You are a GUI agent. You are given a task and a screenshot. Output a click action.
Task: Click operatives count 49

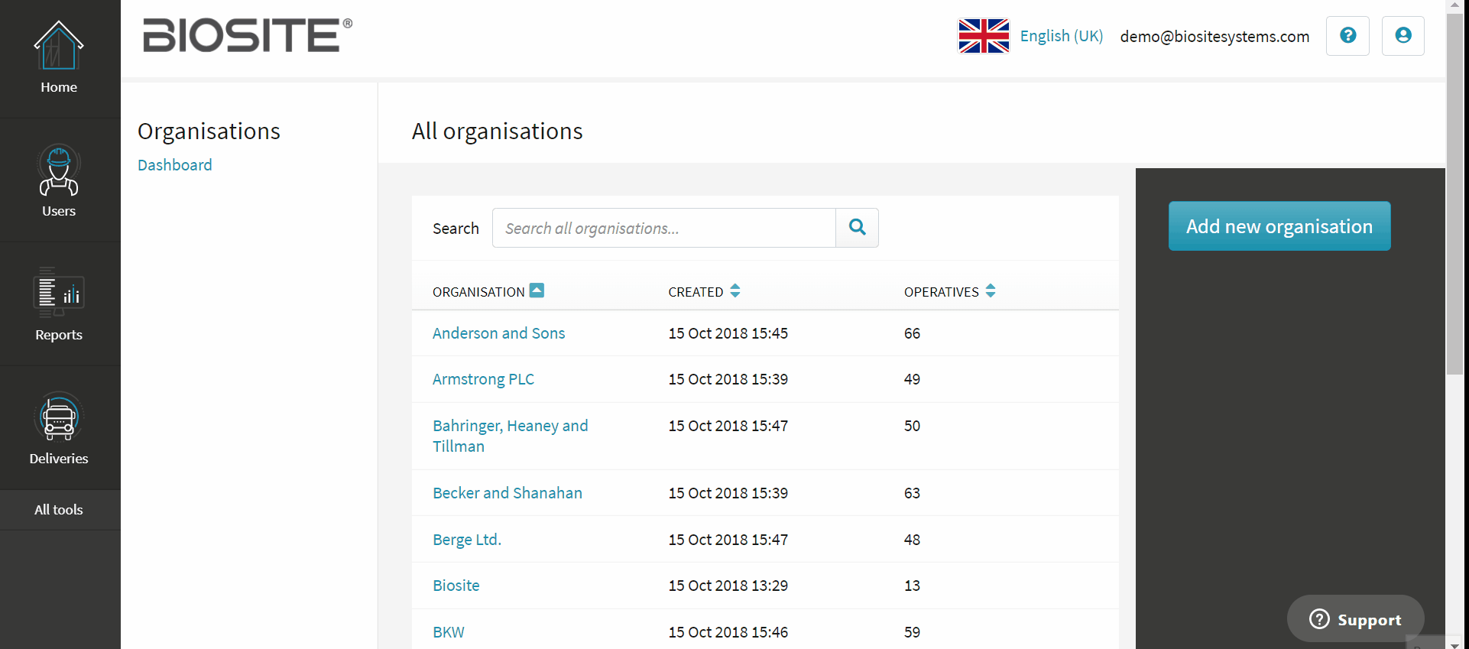pyautogui.click(x=912, y=379)
